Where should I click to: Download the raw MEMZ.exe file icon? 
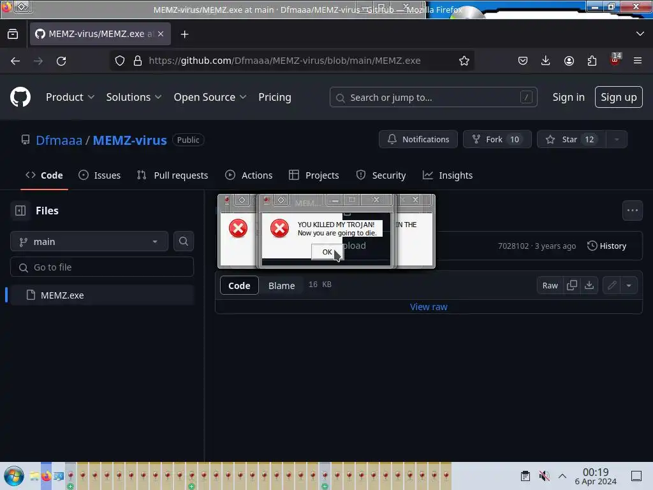(589, 285)
